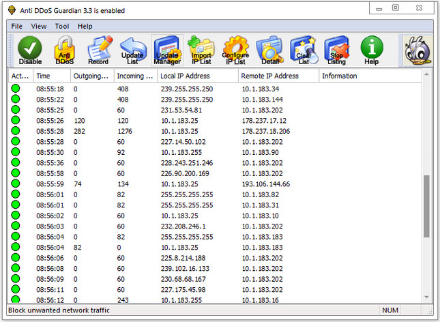The width and height of the screenshot is (440, 322).
Task: Click the Detail magnifier icon
Action: pos(270,50)
